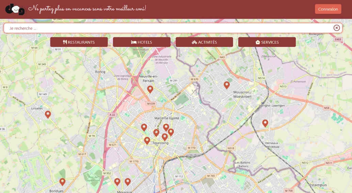This screenshot has height=193, width=352.
Task: Click the header tagline about vacances
Action: coord(87,8)
